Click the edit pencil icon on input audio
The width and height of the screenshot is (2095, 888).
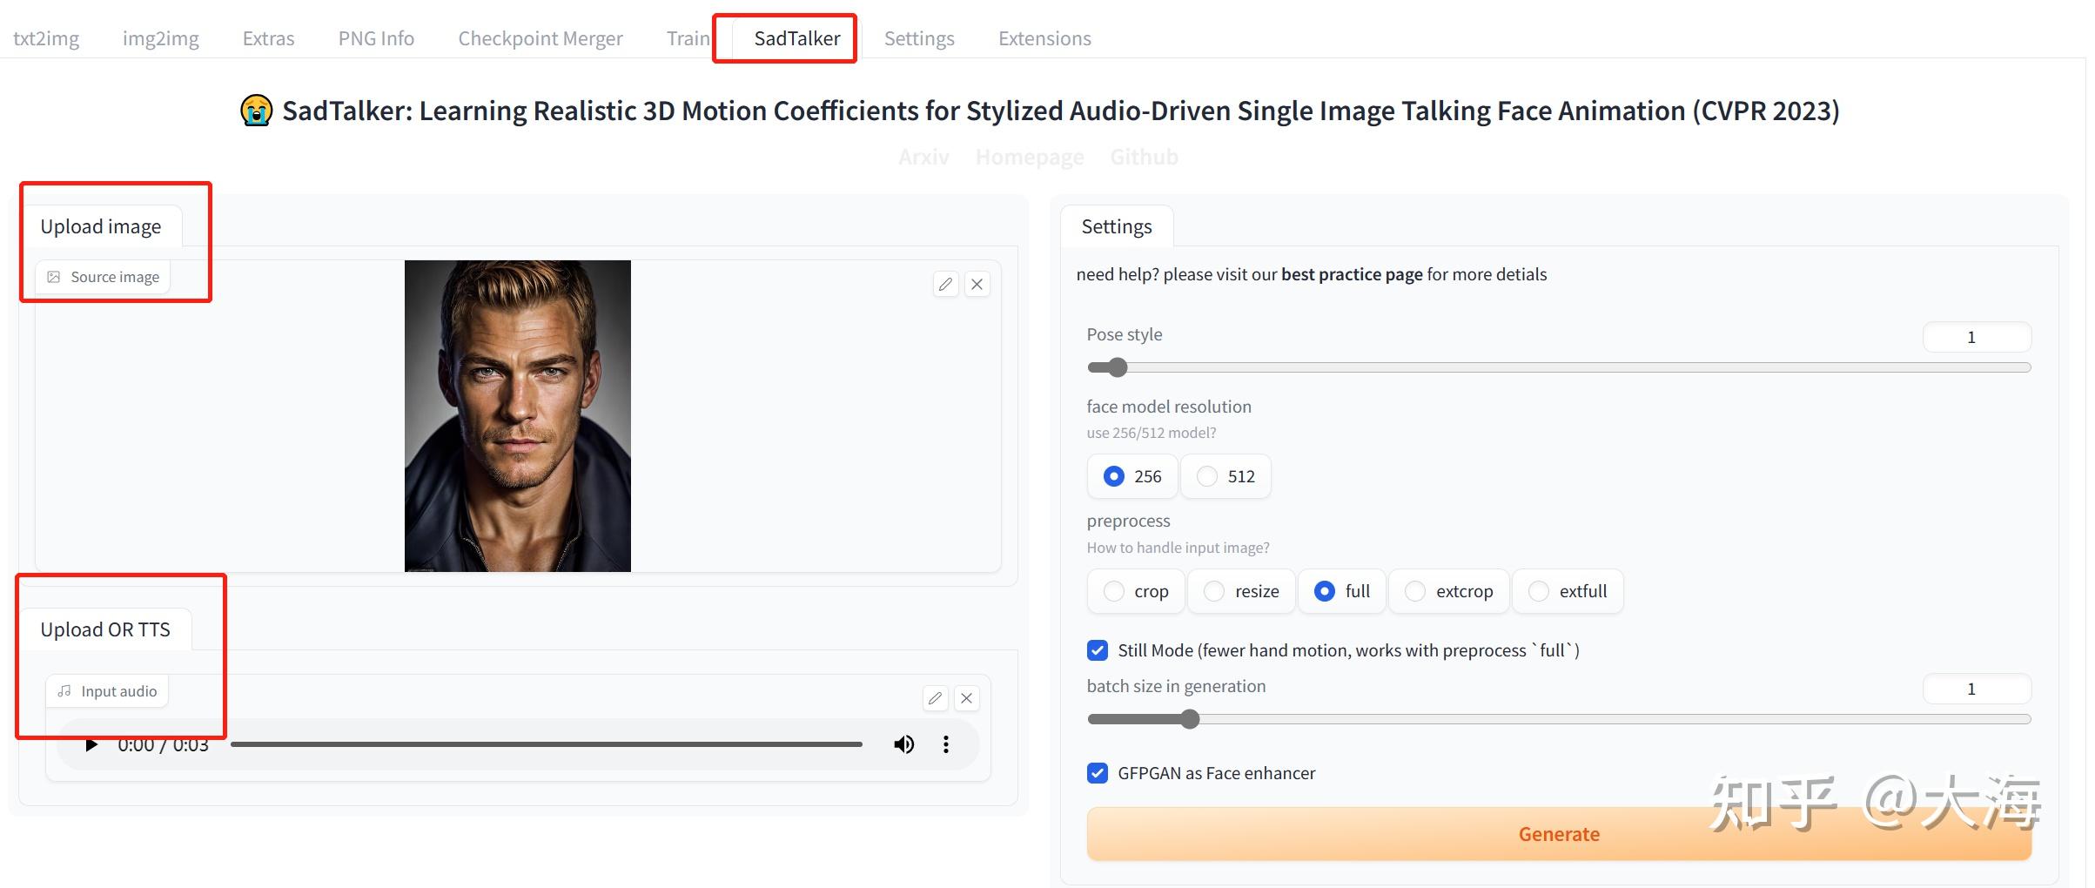[935, 698]
